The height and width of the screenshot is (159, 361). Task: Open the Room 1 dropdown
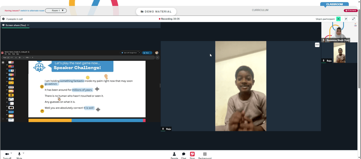tap(56, 10)
